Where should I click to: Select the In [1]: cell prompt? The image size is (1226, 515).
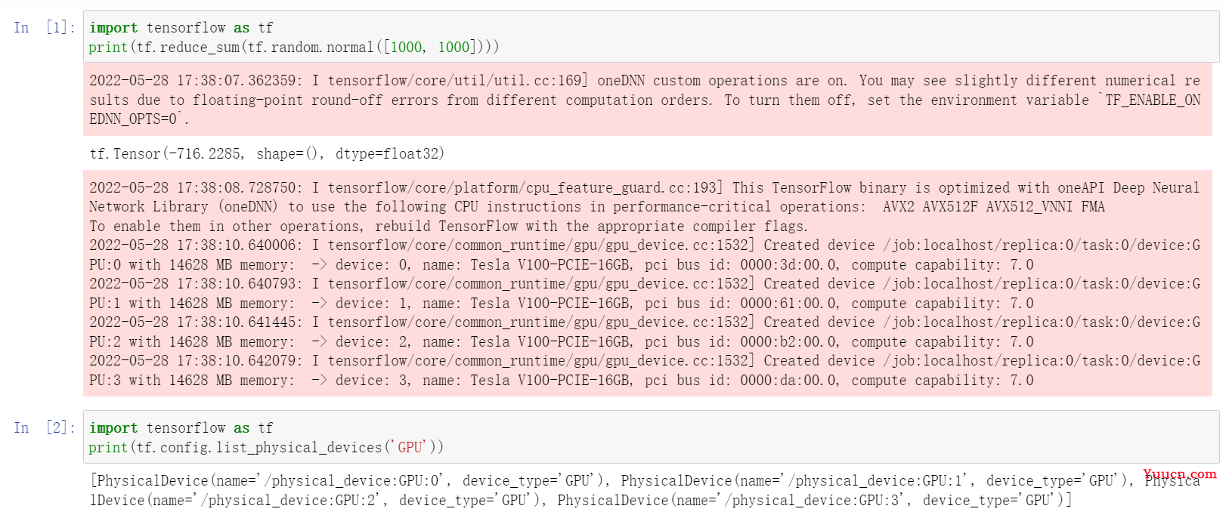click(45, 28)
